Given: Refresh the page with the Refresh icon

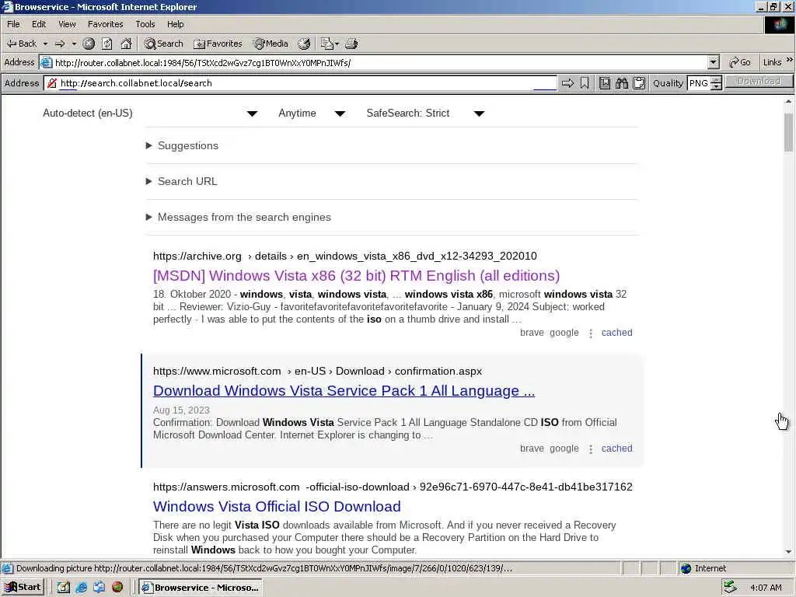Looking at the screenshot, I should pos(107,44).
